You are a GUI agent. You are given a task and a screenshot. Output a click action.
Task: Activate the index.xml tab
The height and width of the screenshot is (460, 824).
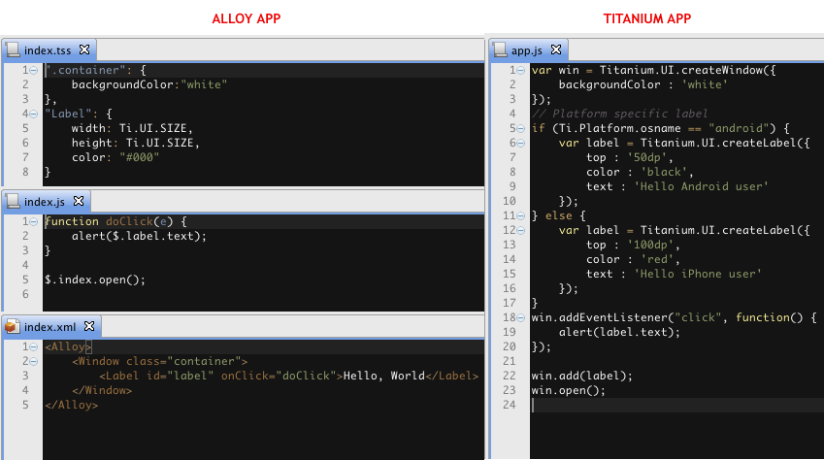click(51, 327)
